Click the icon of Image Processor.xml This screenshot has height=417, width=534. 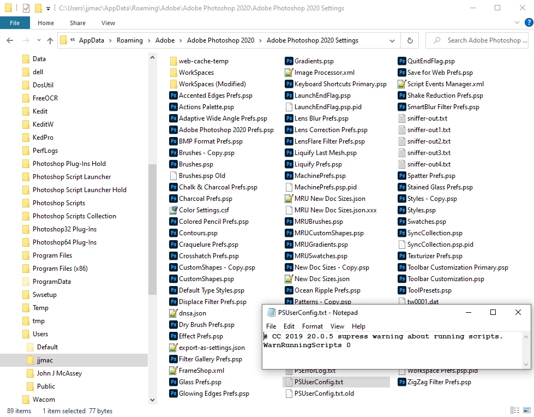click(x=289, y=73)
